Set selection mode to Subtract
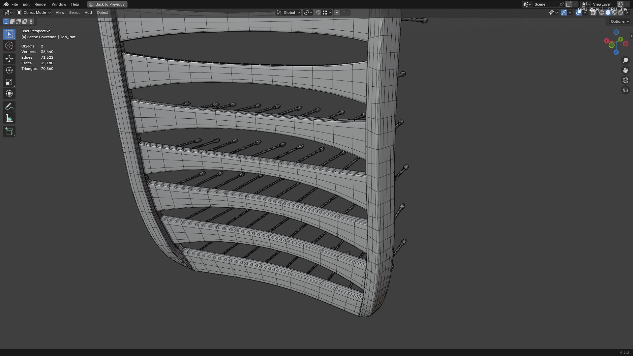This screenshot has height=356, width=633. [x=18, y=21]
